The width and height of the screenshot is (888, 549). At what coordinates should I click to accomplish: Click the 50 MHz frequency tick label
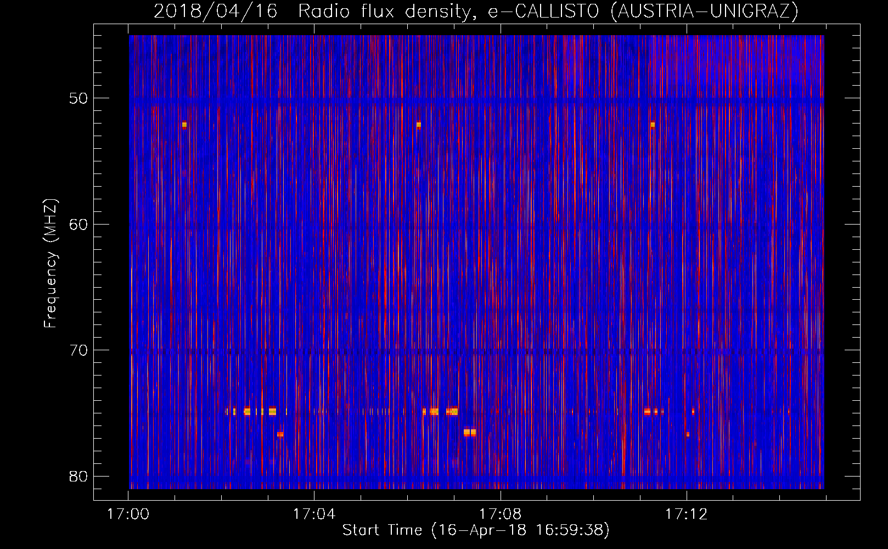pos(78,98)
